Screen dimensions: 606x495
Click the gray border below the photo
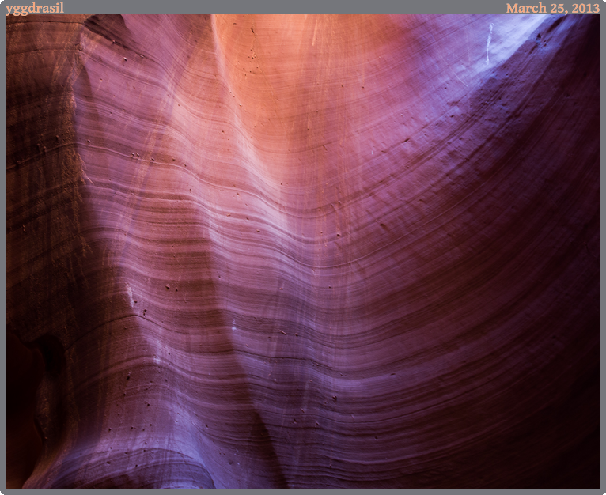coord(303,491)
